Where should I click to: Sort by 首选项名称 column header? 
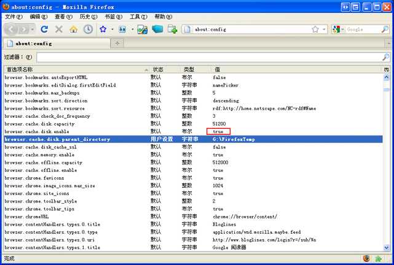pyautogui.click(x=77, y=69)
